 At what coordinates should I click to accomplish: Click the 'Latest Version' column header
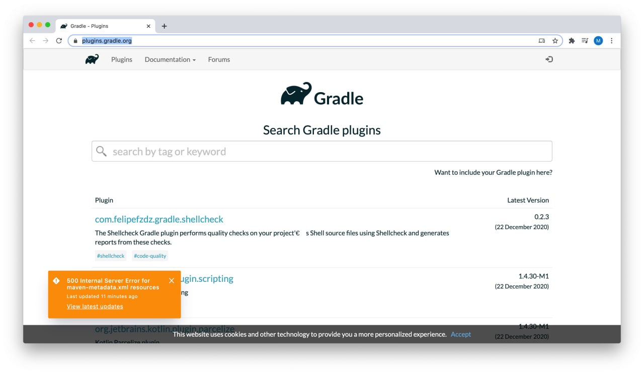coord(528,200)
